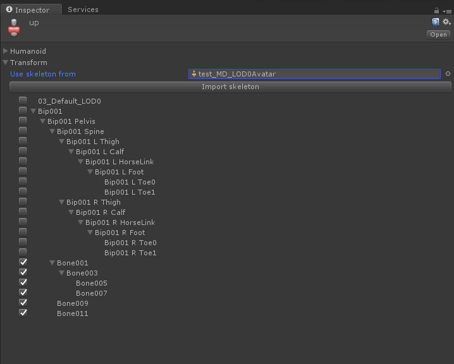The height and width of the screenshot is (364, 454).
Task: Enable the Bip001 Pelvis checkbox
Action: pos(23,121)
